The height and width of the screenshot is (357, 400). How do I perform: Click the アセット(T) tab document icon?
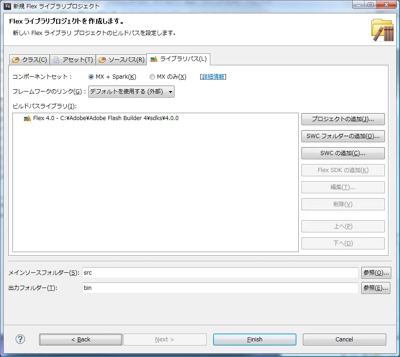pyautogui.click(x=56, y=60)
